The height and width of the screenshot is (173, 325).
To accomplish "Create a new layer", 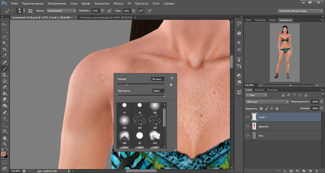I will [310, 171].
